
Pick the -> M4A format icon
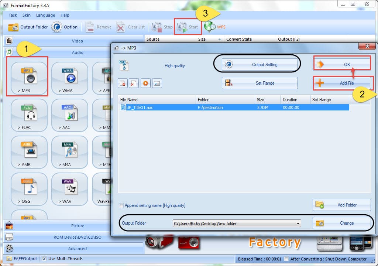pyautogui.click(x=70, y=152)
